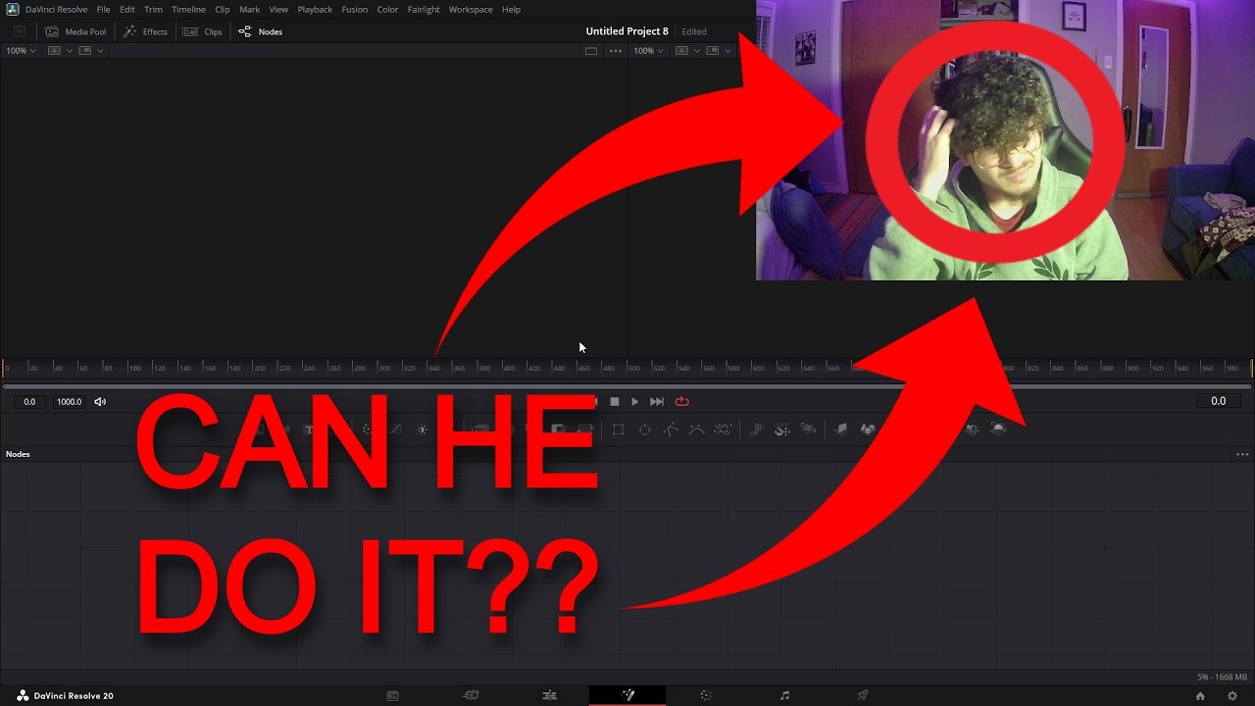The height and width of the screenshot is (706, 1255).
Task: Switch to the Edit page
Action: click(x=549, y=695)
